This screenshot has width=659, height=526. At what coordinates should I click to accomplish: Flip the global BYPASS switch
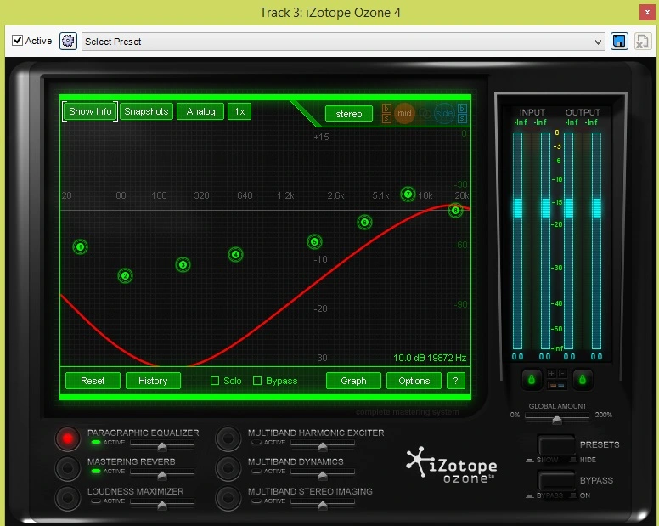[556, 483]
